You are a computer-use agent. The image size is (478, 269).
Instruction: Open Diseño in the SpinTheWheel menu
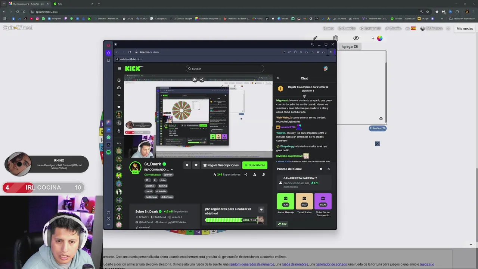tap(393, 28)
